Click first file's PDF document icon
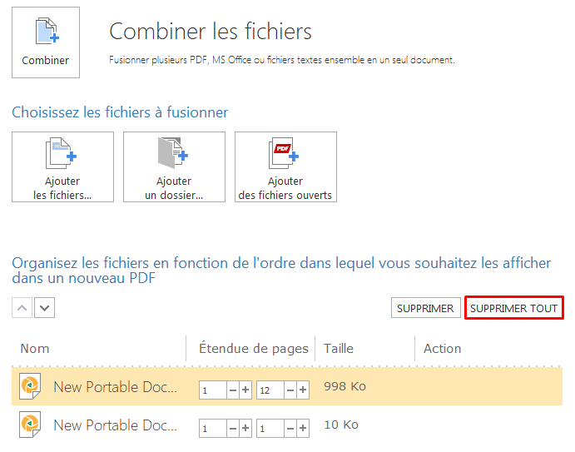Image resolution: width=575 pixels, height=452 pixels. click(30, 386)
